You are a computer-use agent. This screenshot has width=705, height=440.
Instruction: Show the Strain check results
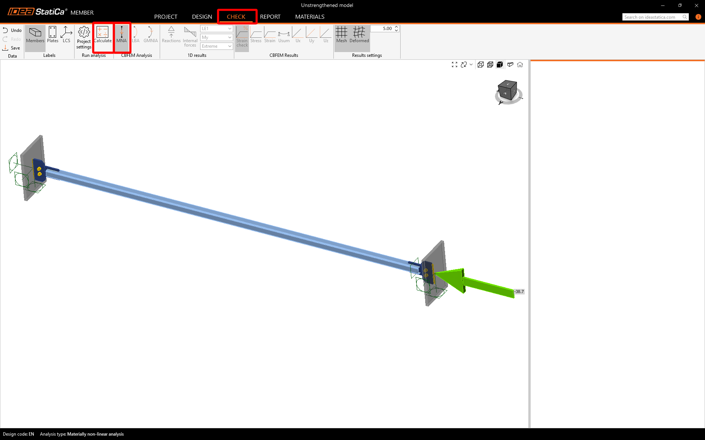tap(242, 37)
